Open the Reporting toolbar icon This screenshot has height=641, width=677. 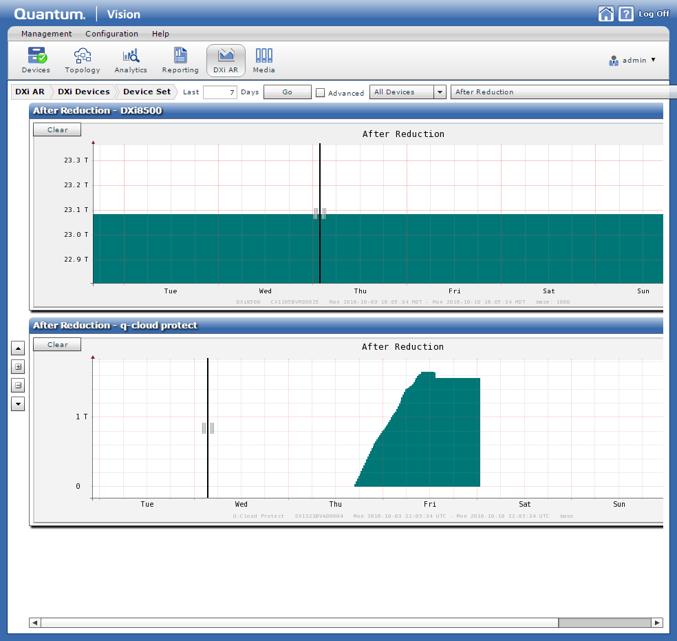[180, 61]
